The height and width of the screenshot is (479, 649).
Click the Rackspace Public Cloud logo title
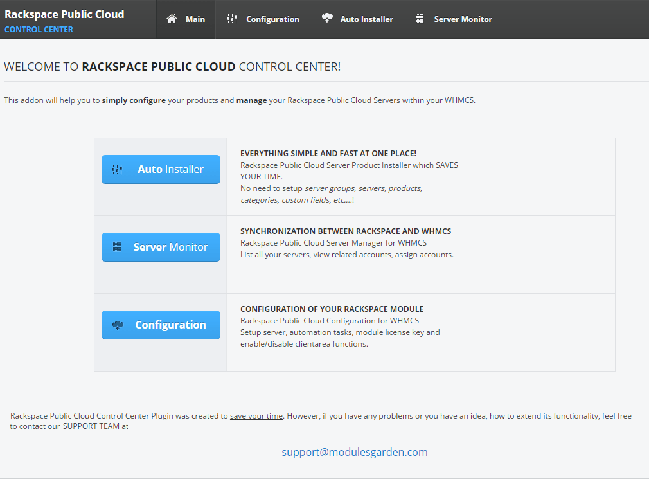64,14
